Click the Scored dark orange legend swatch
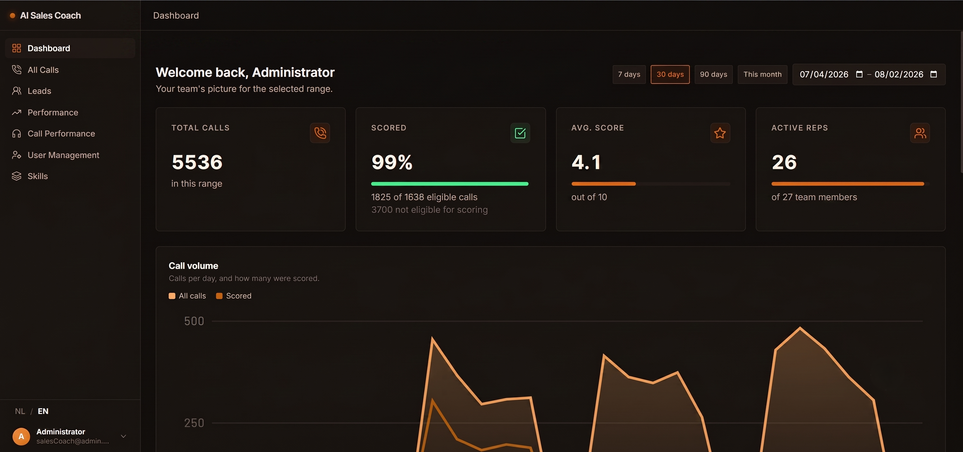The image size is (963, 452). [219, 296]
